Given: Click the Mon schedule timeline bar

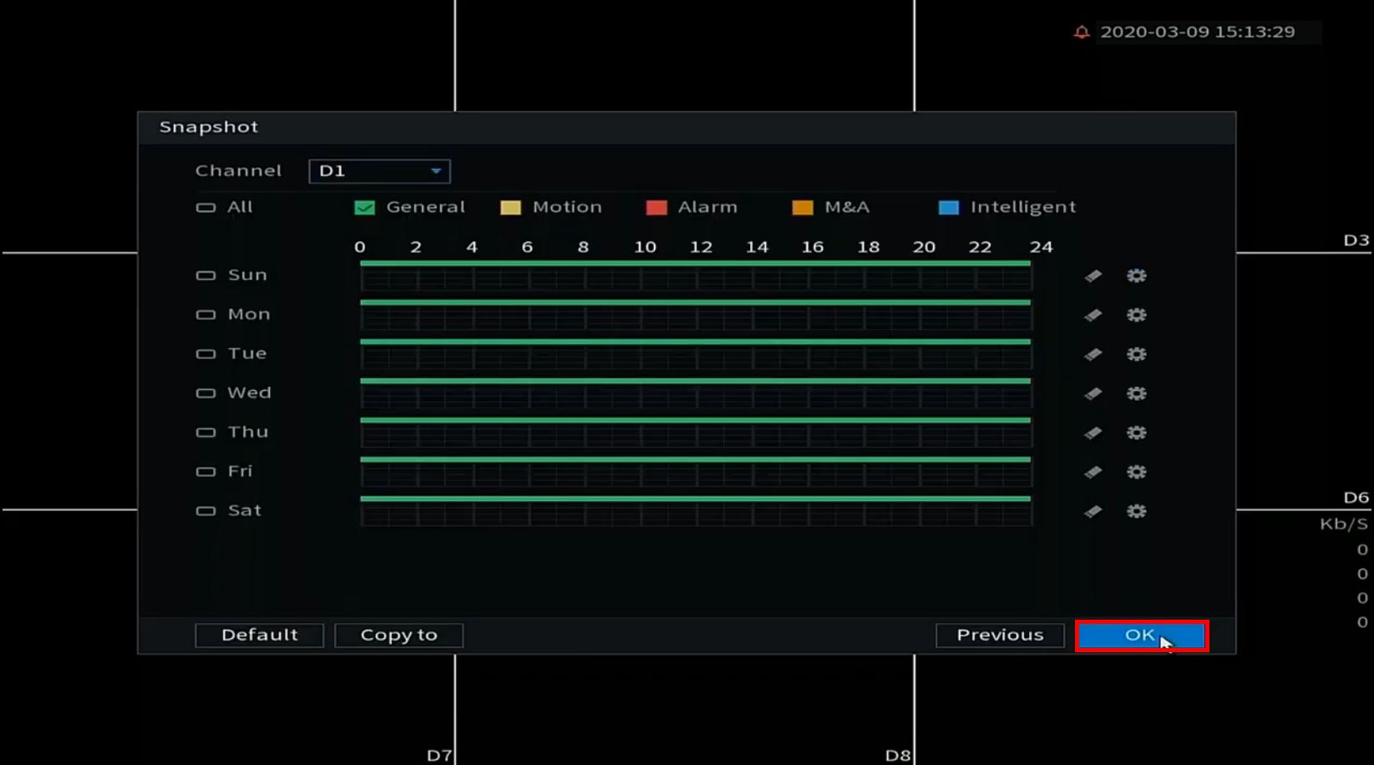Looking at the screenshot, I should (696, 315).
